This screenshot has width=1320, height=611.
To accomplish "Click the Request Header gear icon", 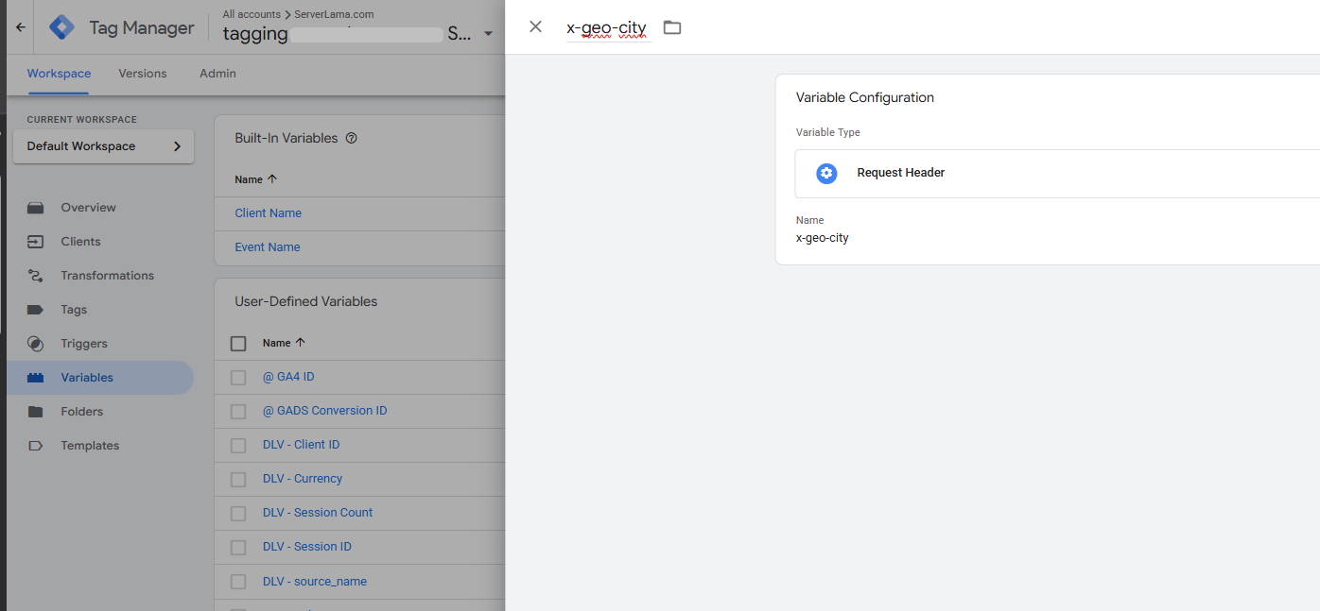I will [826, 173].
